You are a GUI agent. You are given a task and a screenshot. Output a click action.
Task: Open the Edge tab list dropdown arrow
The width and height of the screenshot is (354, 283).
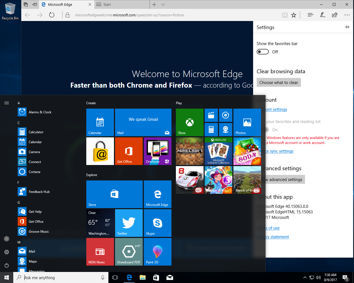[163, 4]
